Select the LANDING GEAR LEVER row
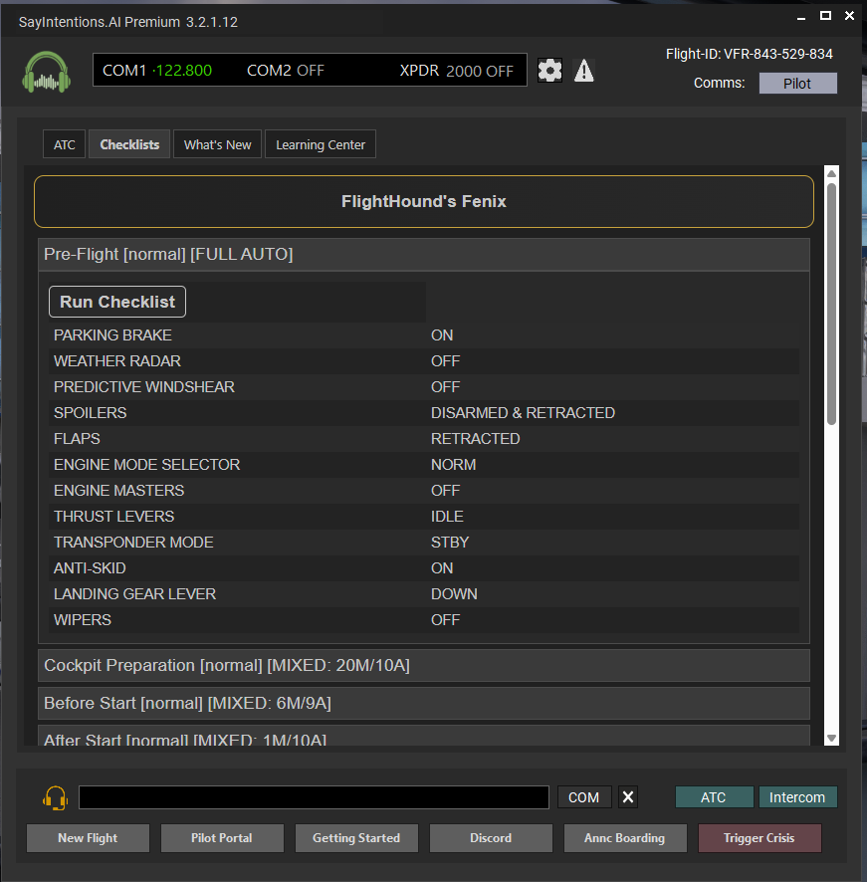This screenshot has height=882, width=867. coord(424,594)
